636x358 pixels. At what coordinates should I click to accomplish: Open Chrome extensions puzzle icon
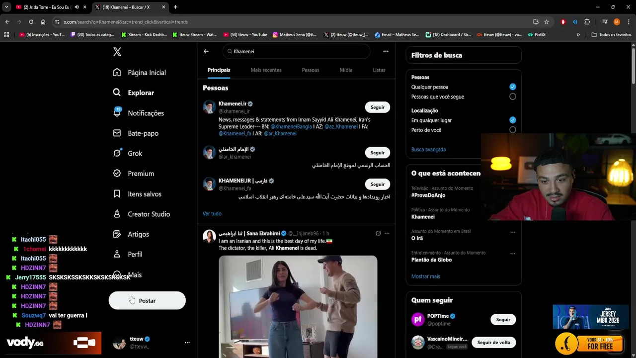pyautogui.click(x=587, y=22)
